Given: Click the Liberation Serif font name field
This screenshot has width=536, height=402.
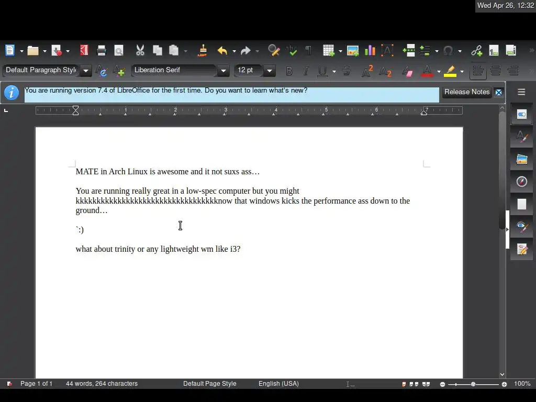Looking at the screenshot, I should (x=174, y=71).
